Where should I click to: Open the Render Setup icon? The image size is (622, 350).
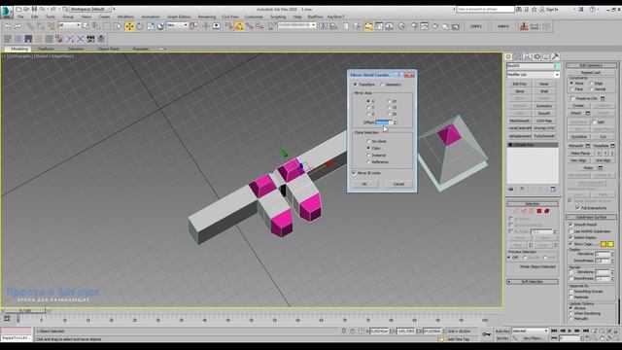tap(415, 26)
